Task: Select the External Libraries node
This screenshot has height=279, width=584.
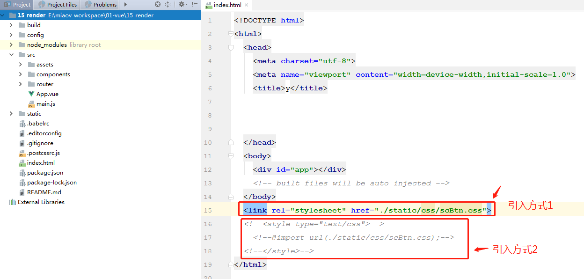Action: tap(41, 202)
